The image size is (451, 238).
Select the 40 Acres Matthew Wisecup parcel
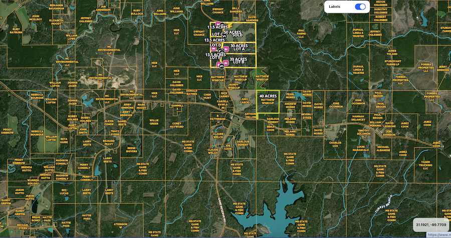pos(268,103)
